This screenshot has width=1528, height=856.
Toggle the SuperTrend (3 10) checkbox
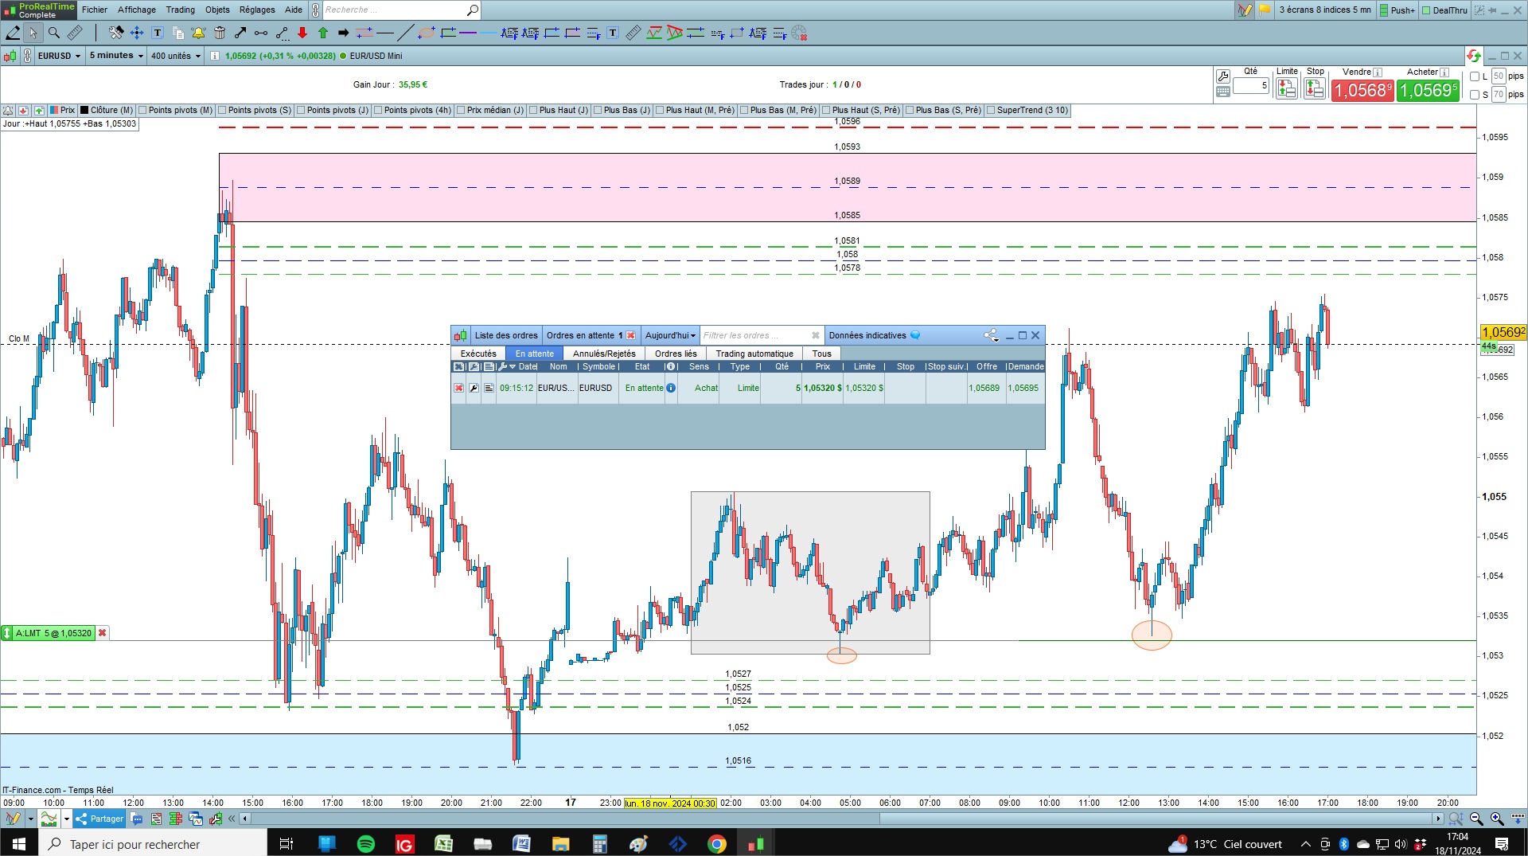[x=991, y=110]
